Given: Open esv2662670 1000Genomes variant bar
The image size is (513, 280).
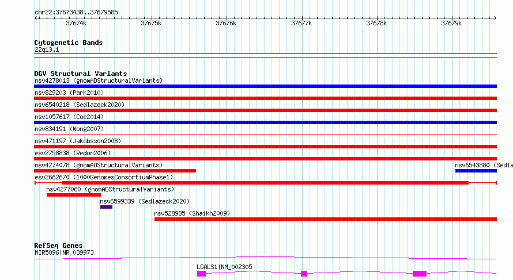Looking at the screenshot, I should point(265,183).
